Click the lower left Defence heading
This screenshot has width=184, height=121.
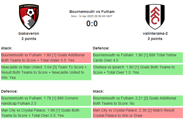9,91
